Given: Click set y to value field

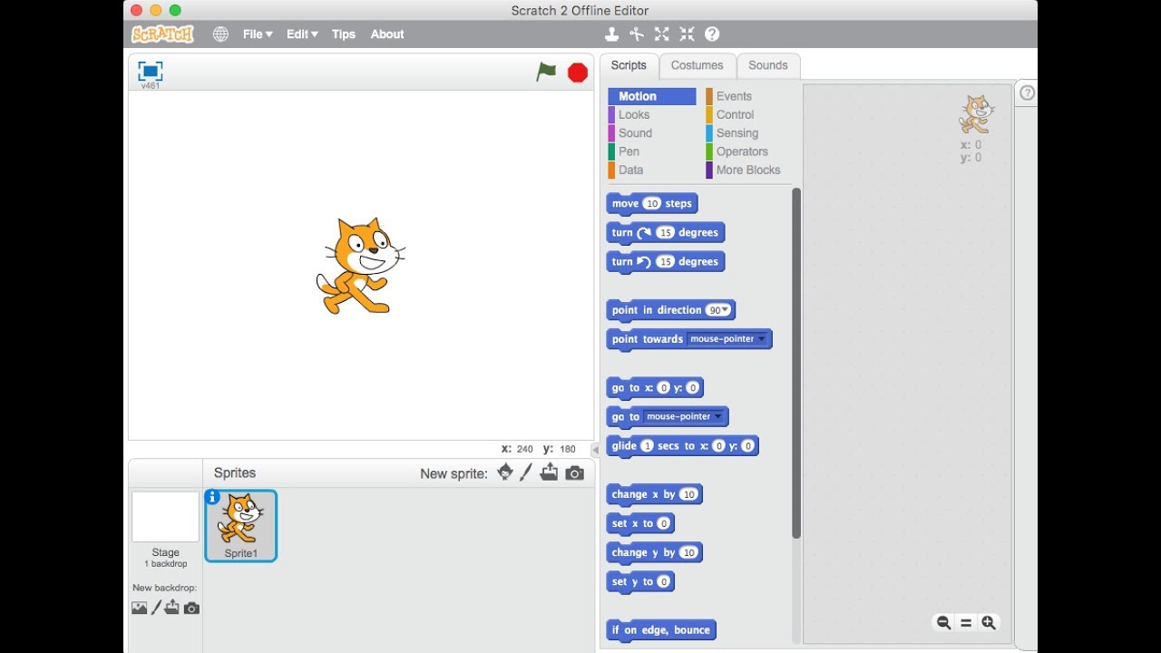Looking at the screenshot, I should (664, 582).
